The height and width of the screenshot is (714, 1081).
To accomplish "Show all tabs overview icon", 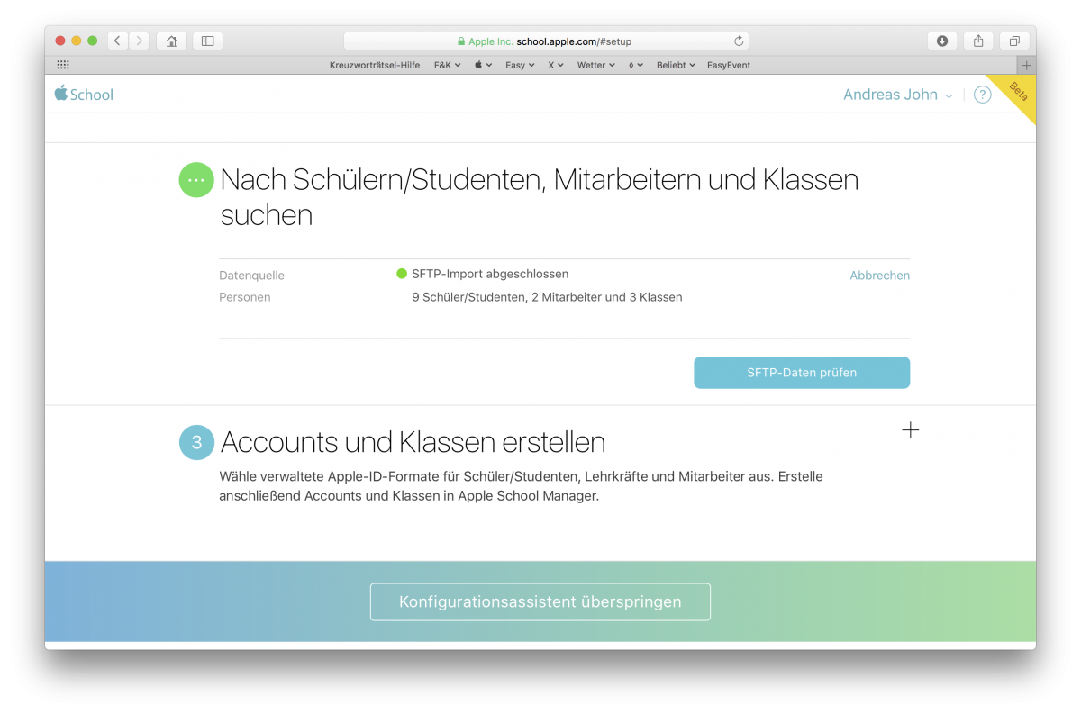I will (1014, 41).
